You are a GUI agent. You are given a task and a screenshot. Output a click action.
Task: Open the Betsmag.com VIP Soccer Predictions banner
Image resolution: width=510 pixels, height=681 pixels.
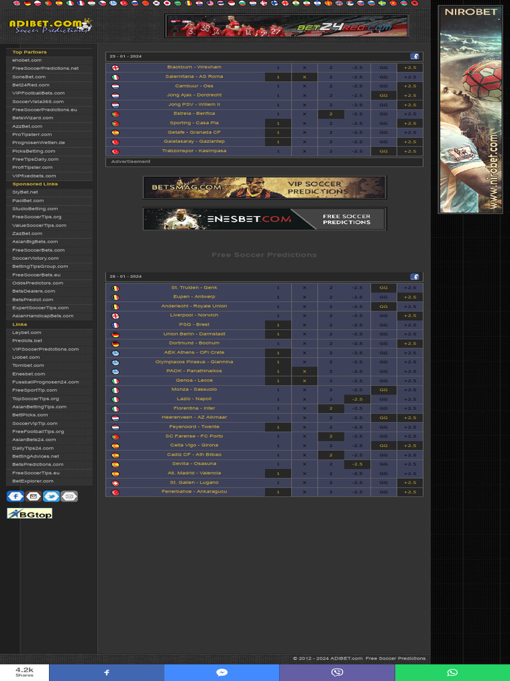point(264,188)
